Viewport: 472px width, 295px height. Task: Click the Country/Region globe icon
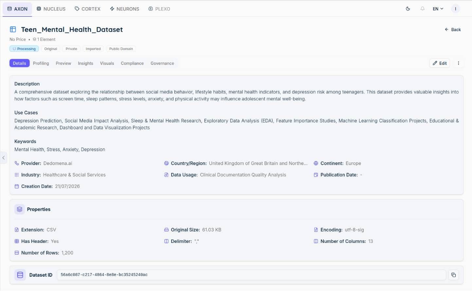pyautogui.click(x=166, y=163)
